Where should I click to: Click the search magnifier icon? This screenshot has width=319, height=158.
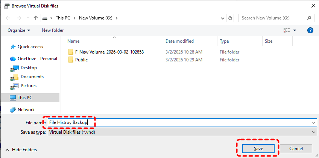309,18
